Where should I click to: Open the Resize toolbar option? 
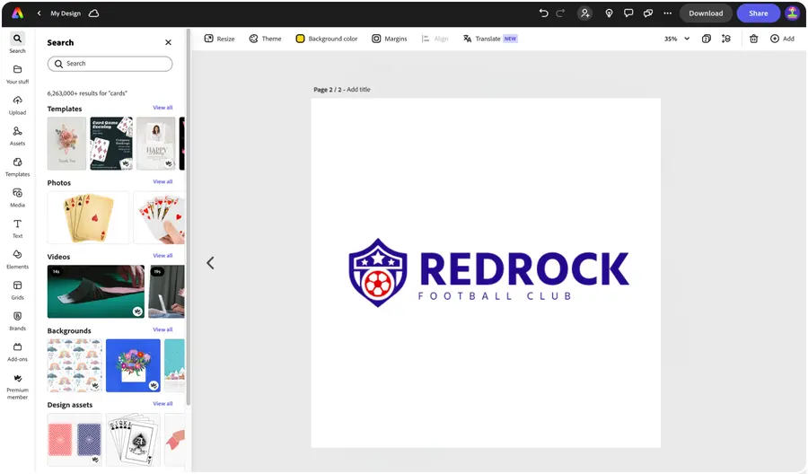[x=219, y=39]
